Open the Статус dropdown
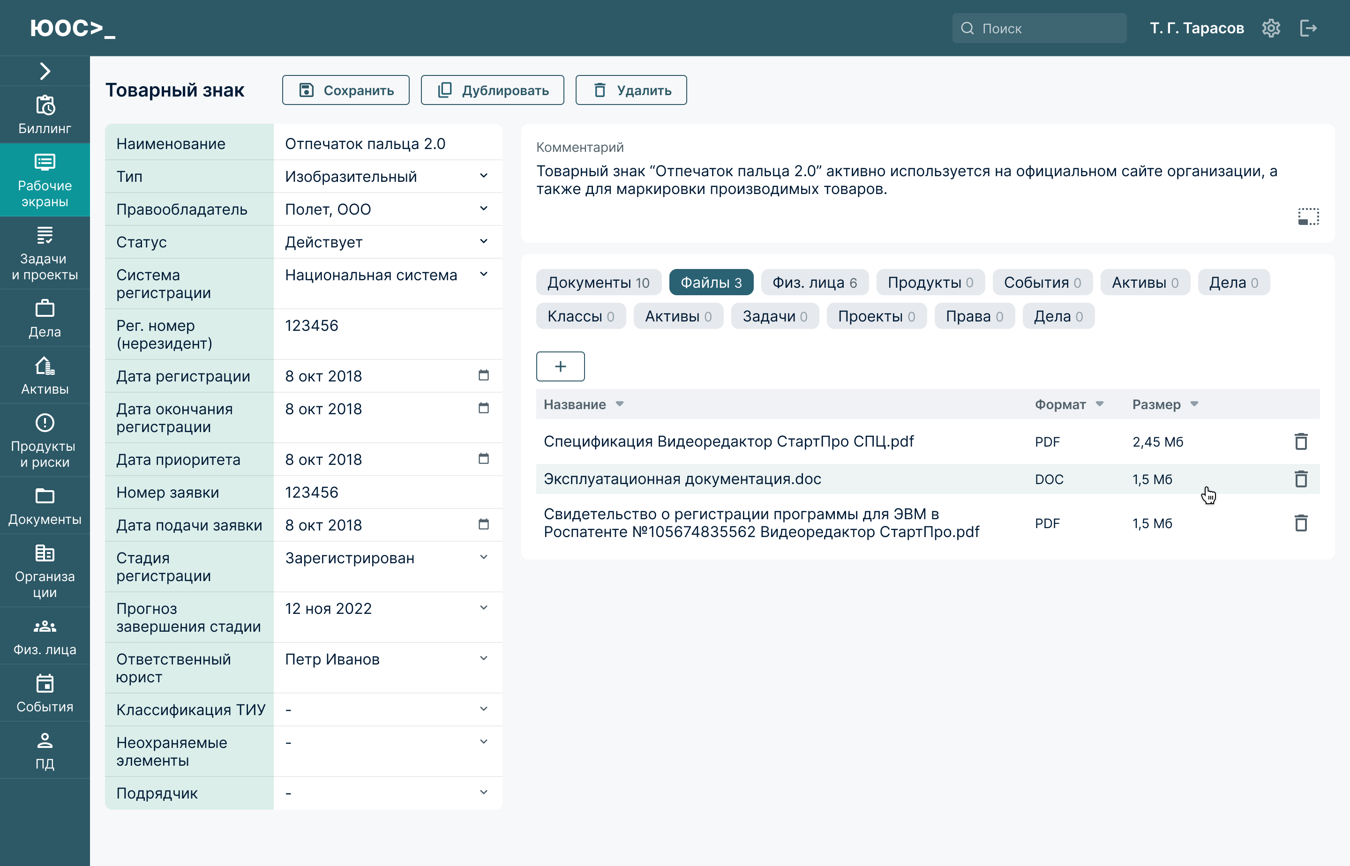Screen dimensions: 1350x866 [x=483, y=242]
